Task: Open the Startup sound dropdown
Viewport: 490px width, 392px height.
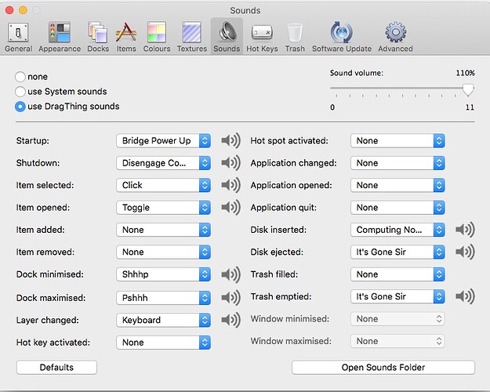Action: 163,140
